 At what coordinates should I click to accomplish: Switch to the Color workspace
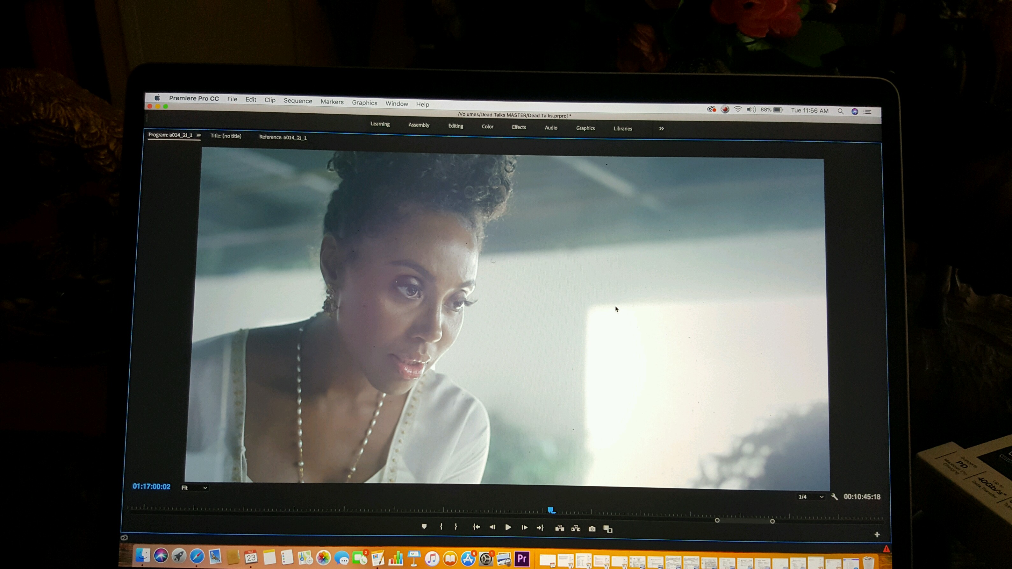[x=488, y=126]
